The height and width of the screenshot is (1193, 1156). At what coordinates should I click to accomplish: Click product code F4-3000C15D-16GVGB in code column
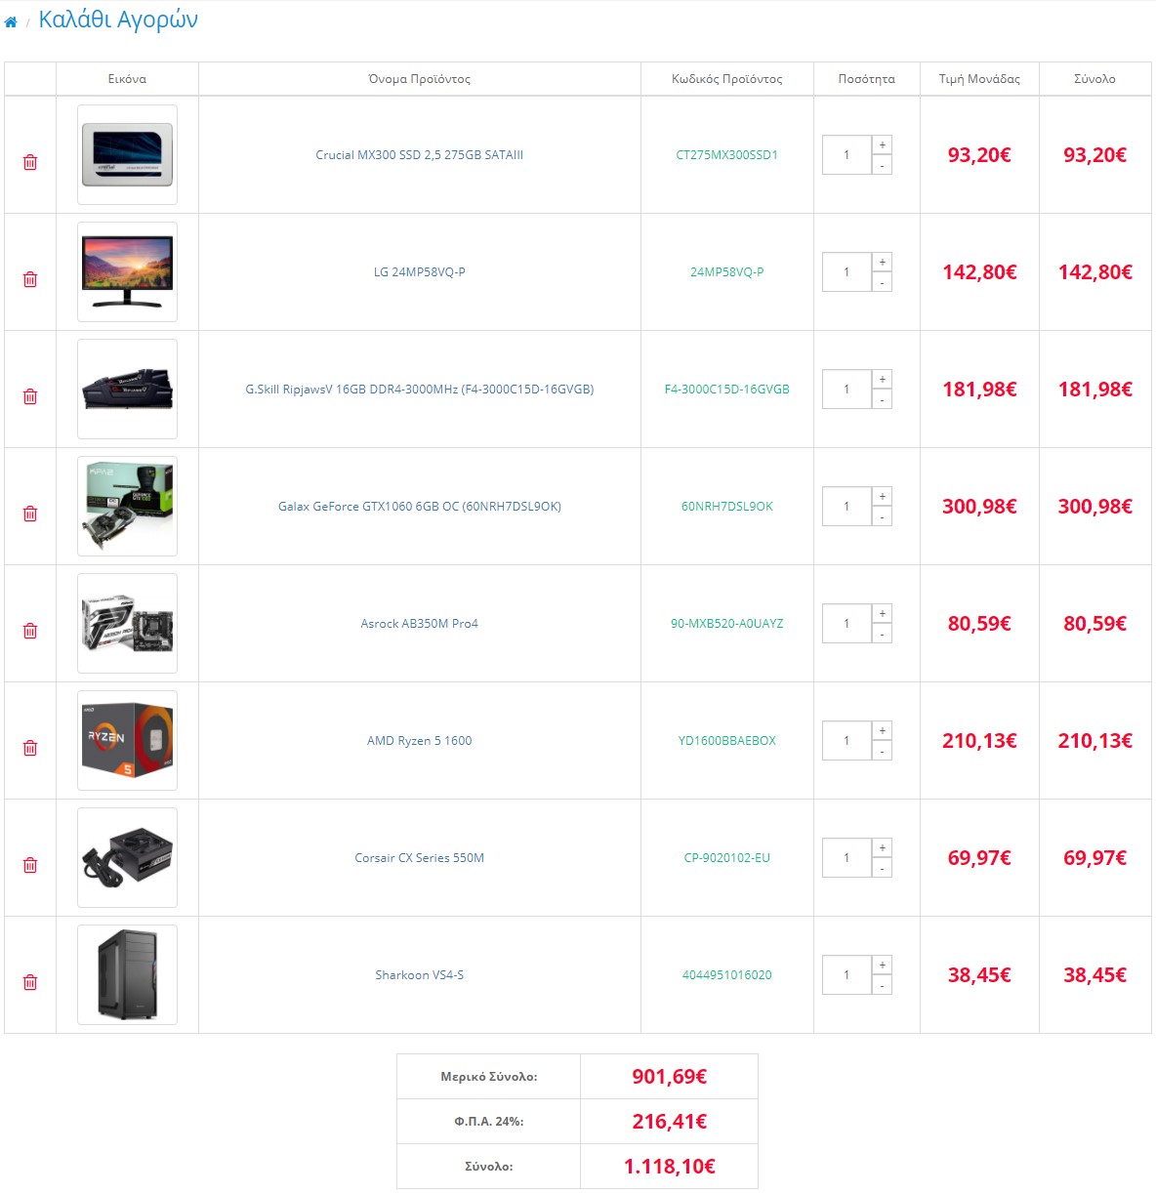pos(727,390)
